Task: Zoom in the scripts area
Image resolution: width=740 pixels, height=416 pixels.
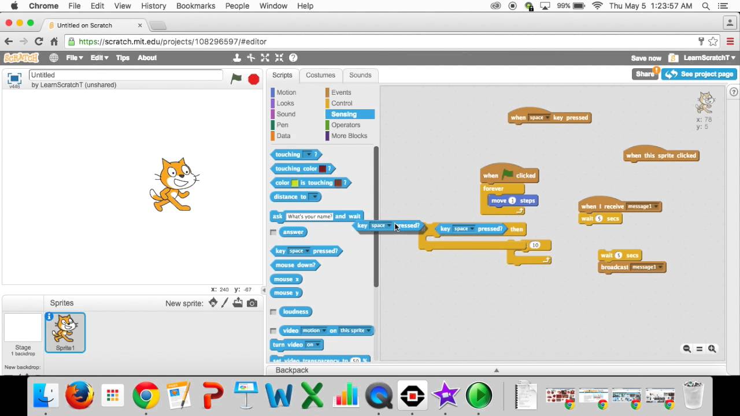Action: [712, 349]
